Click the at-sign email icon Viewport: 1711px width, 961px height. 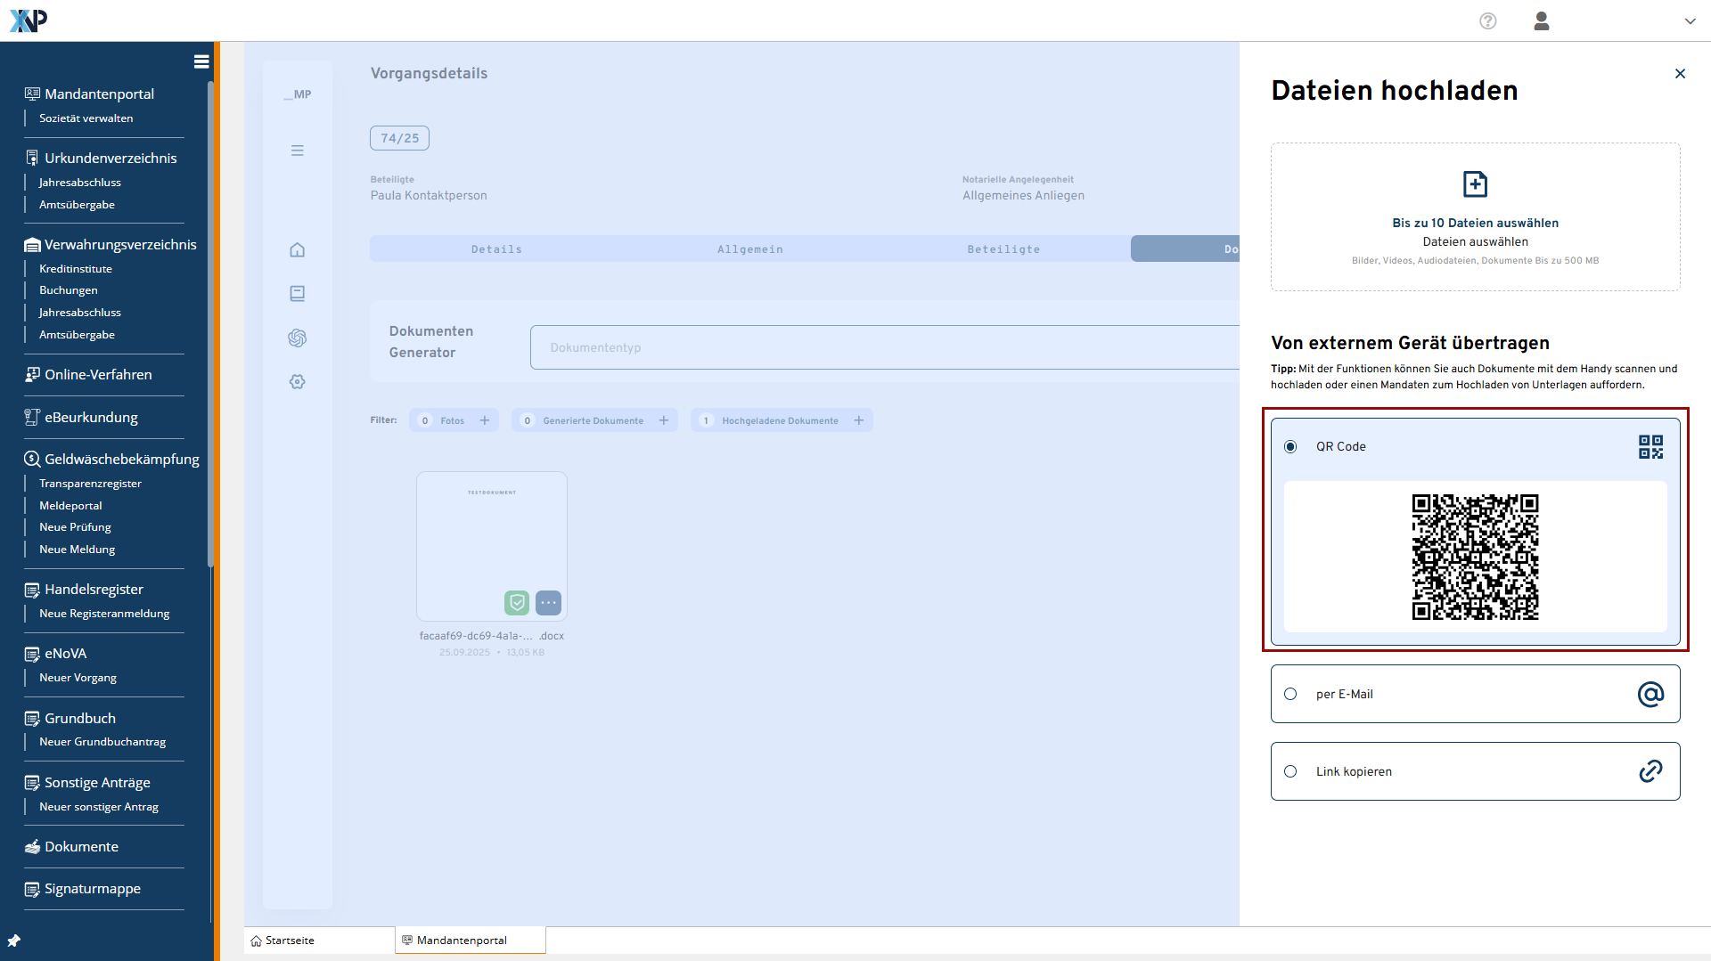(1650, 694)
